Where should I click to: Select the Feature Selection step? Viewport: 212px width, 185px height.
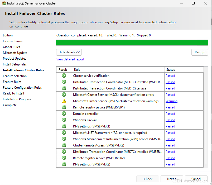(x=15, y=76)
